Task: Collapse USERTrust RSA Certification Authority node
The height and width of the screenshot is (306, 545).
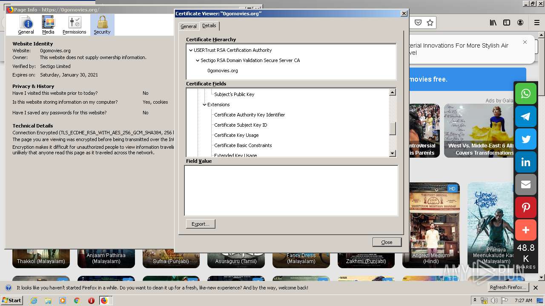Action: tap(191, 50)
